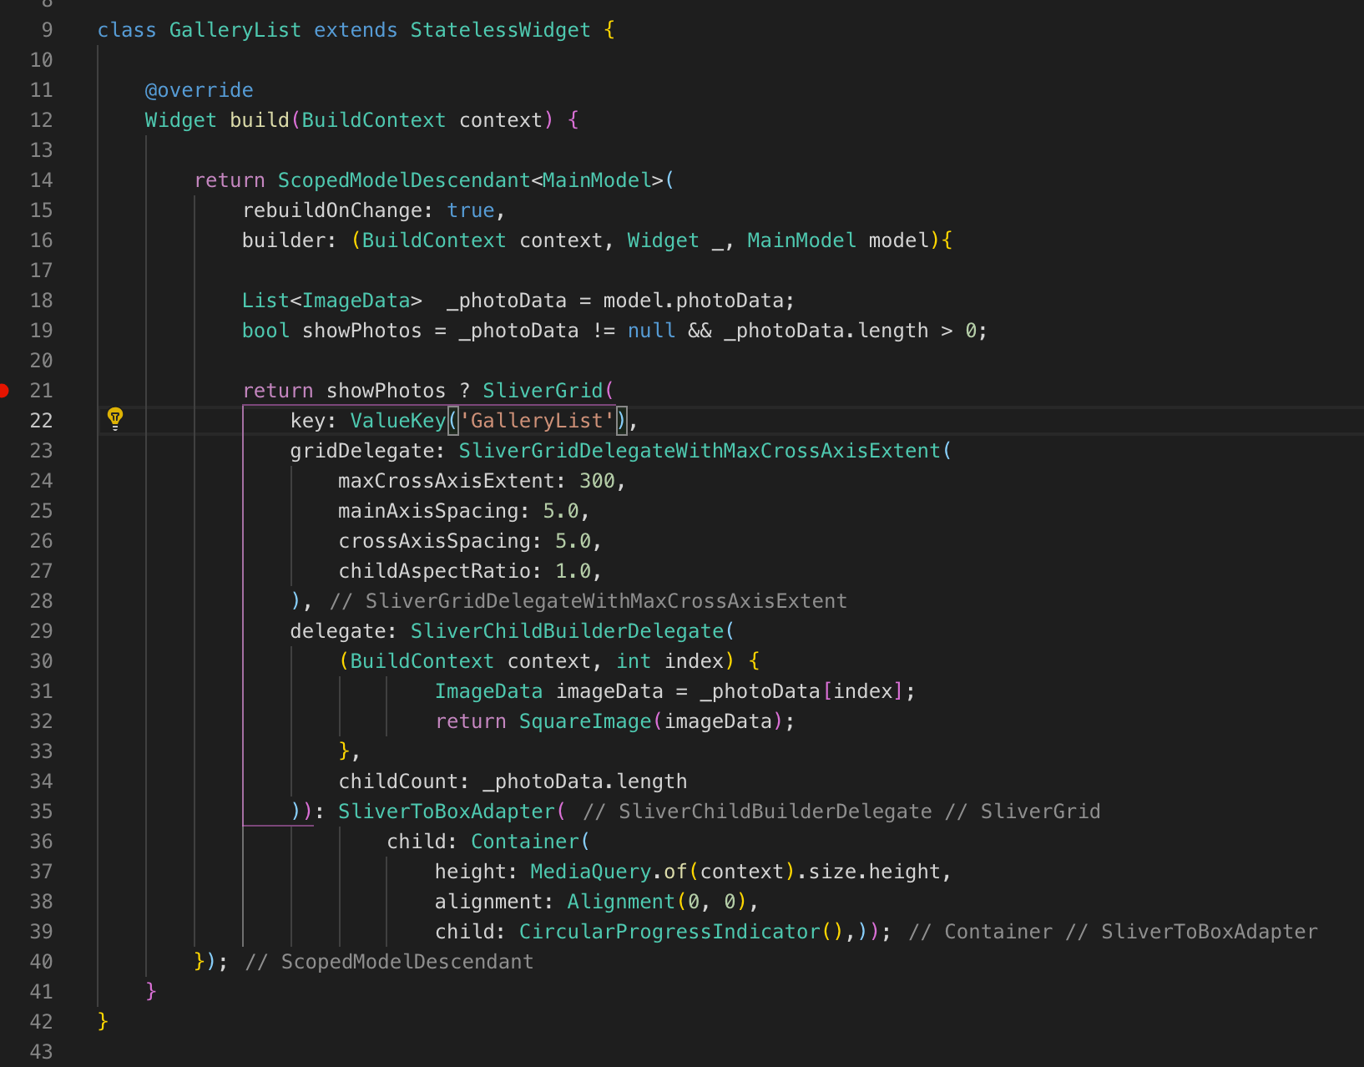Click line number 14 in the gutter

[41, 180]
